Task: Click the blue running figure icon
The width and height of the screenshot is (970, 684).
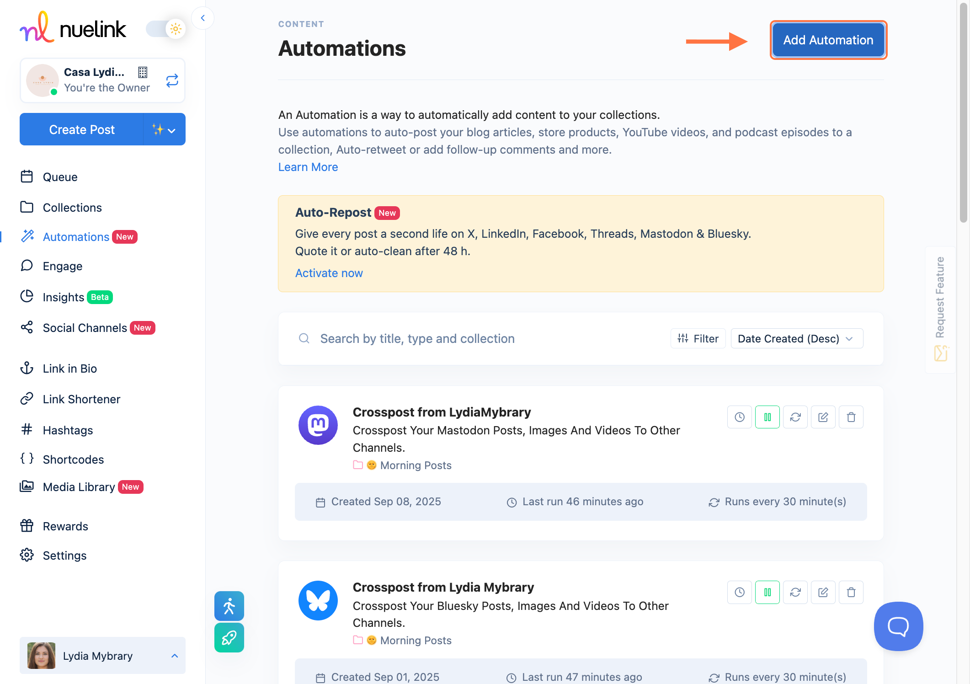Action: 229,606
